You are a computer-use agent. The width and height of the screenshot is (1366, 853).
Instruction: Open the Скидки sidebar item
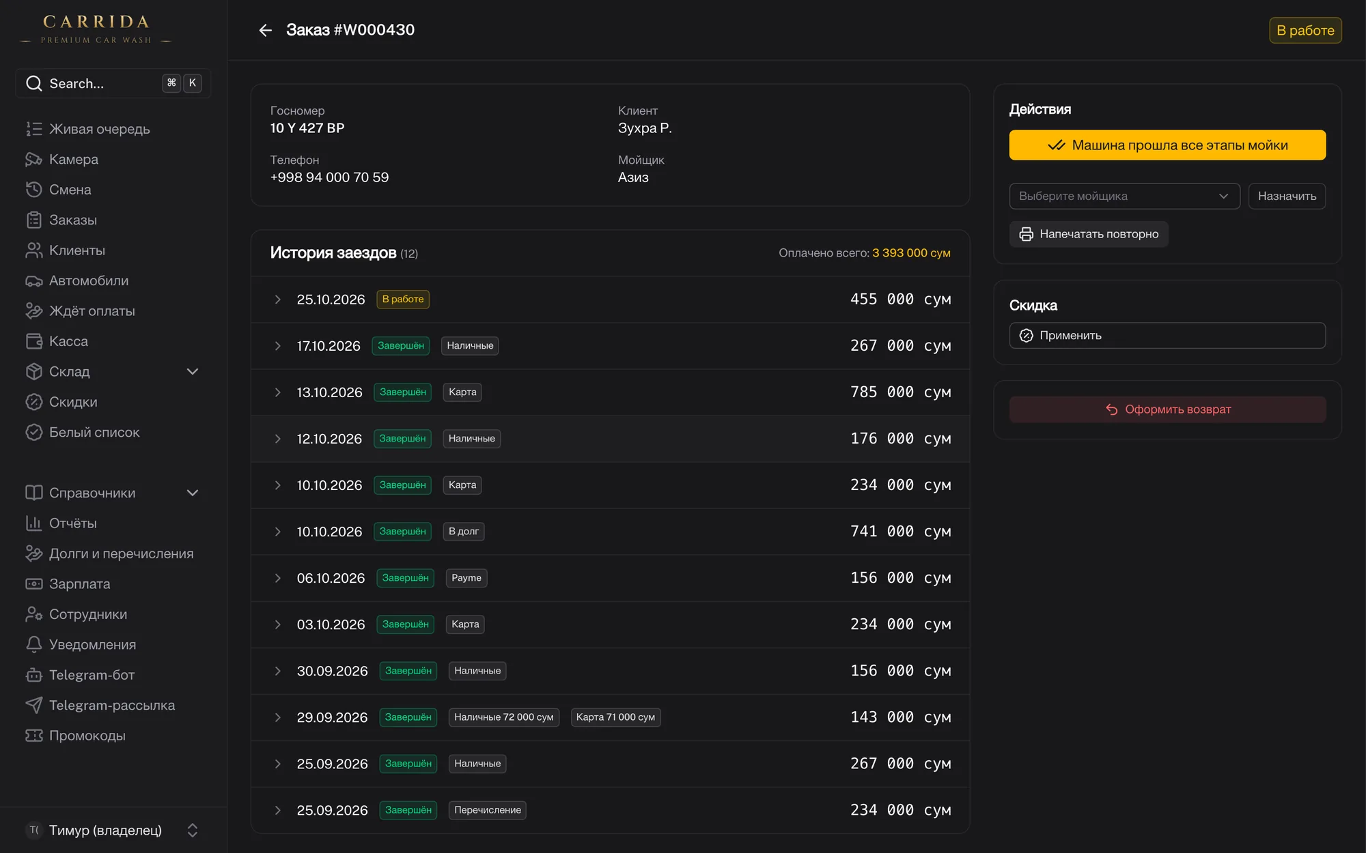pyautogui.click(x=113, y=402)
